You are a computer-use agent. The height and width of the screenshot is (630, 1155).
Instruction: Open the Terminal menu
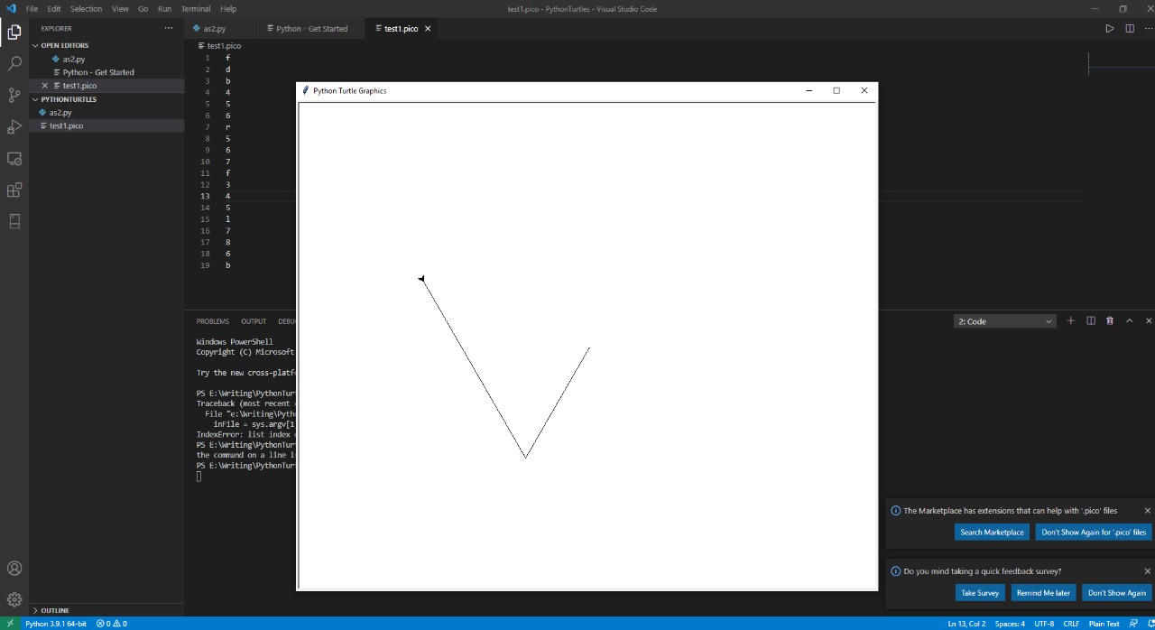click(x=196, y=9)
